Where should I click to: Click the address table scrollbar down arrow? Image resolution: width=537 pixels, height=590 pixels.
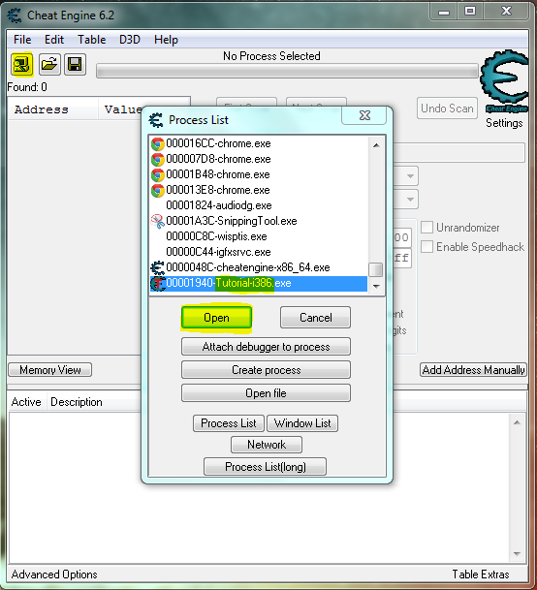(517, 553)
